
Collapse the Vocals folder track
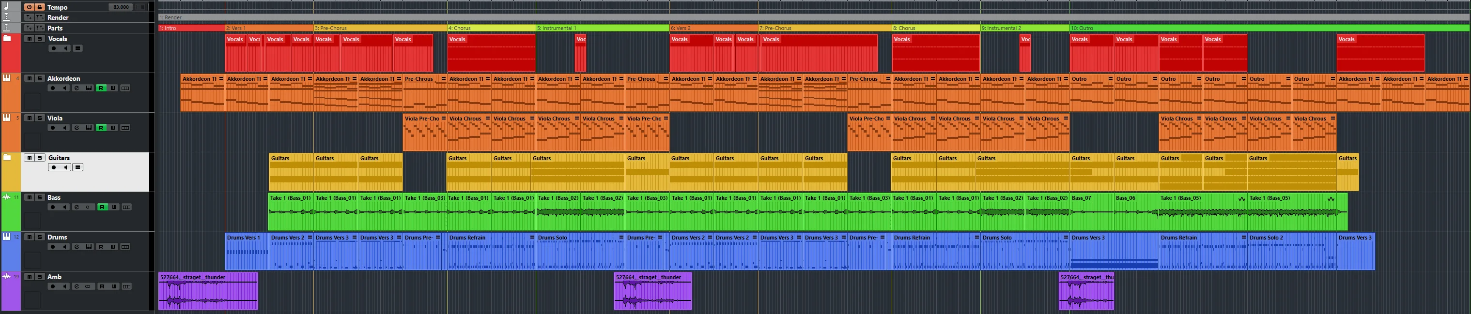tap(7, 38)
